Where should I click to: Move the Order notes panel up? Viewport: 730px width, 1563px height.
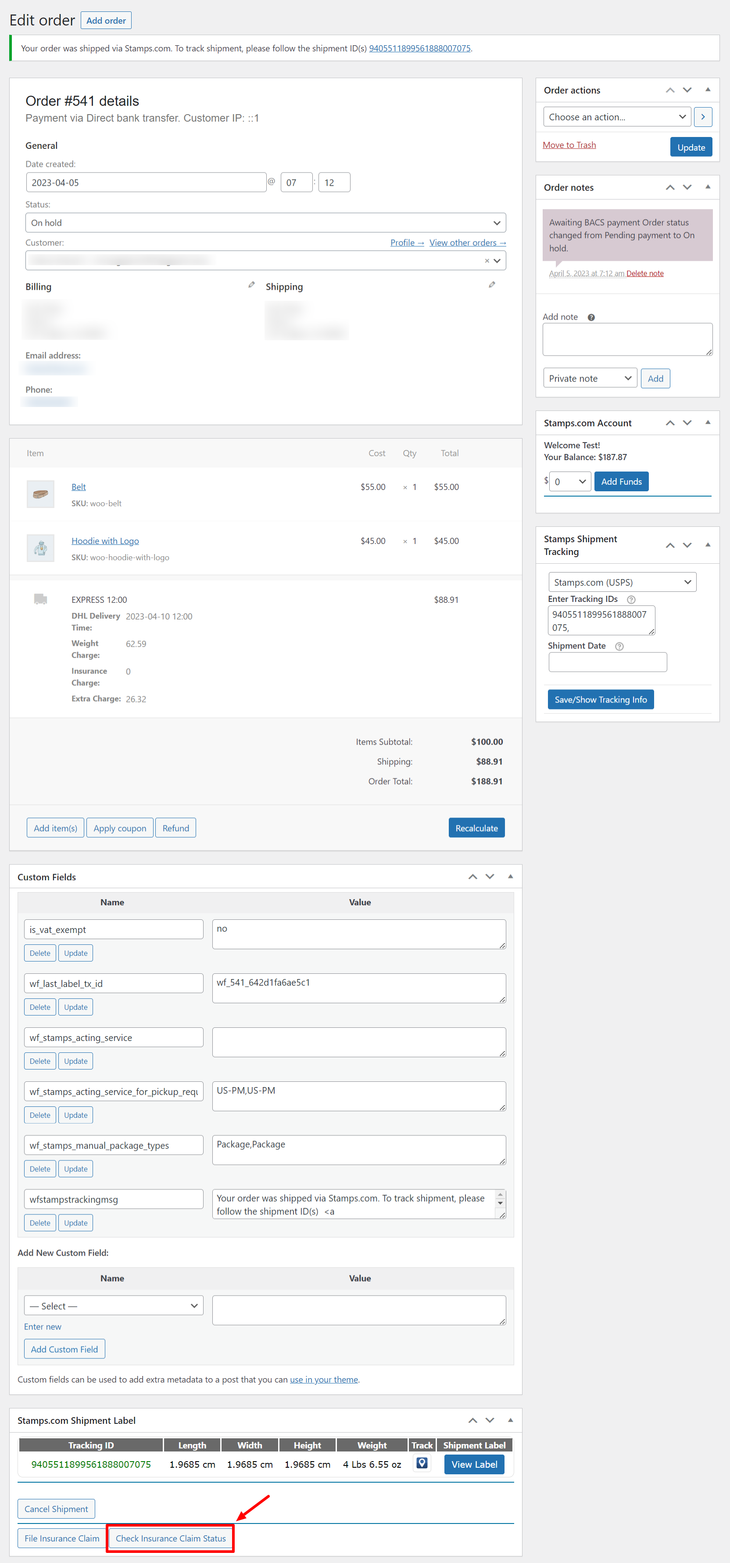click(x=670, y=187)
